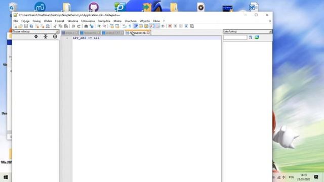
Task: Toggle synchronized vertical scrolling
Action: coord(111,26)
